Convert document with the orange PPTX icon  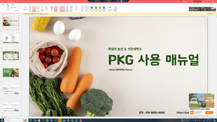(100, 9)
